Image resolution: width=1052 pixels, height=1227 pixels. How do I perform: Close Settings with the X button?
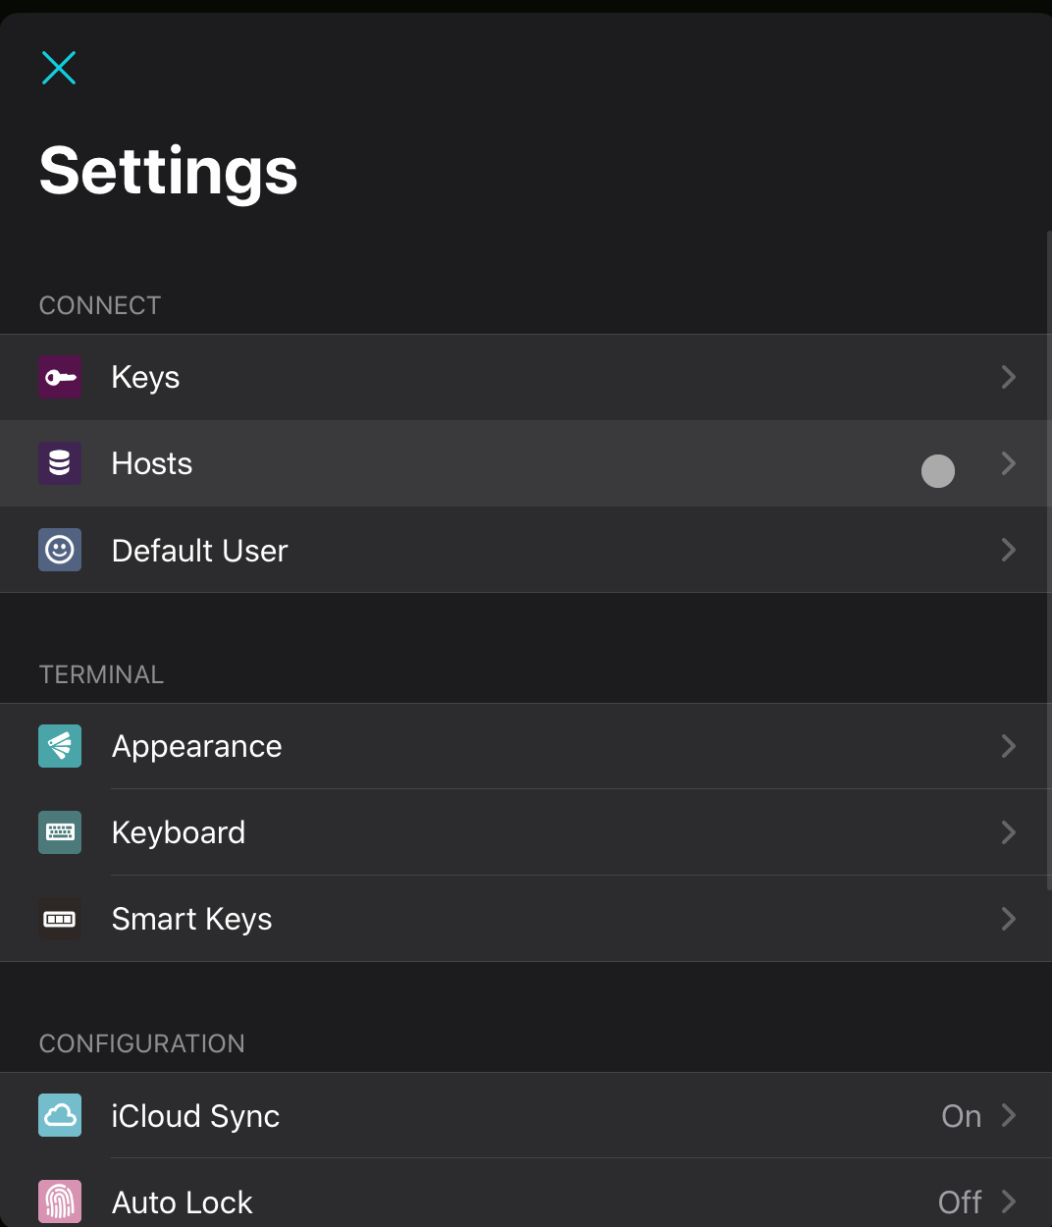[59, 68]
